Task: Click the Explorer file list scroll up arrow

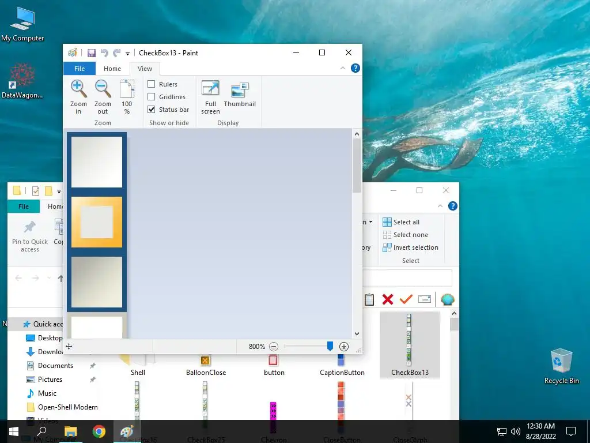Action: 454,313
